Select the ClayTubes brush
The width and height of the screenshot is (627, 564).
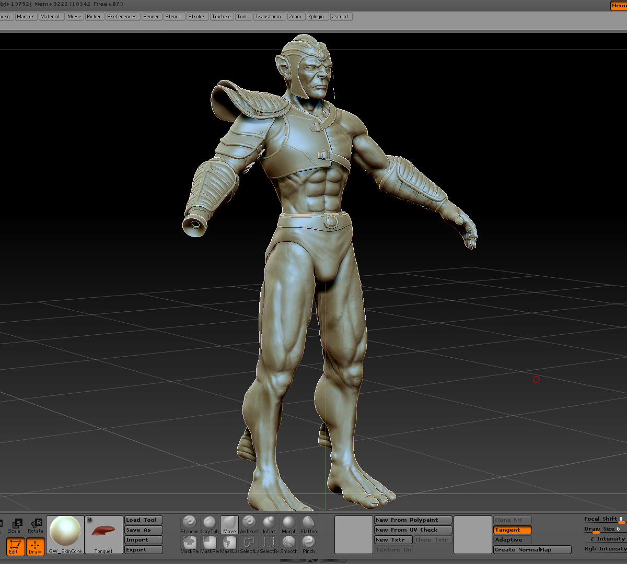210,524
